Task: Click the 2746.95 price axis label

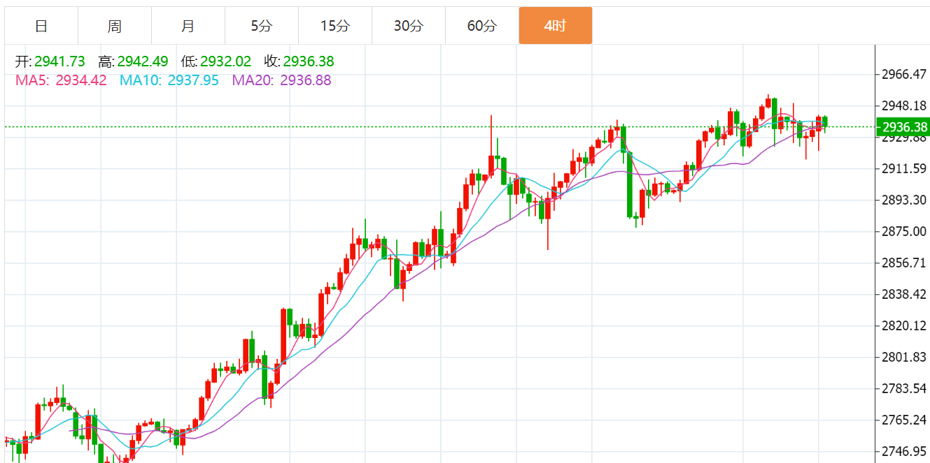Action: (x=905, y=451)
